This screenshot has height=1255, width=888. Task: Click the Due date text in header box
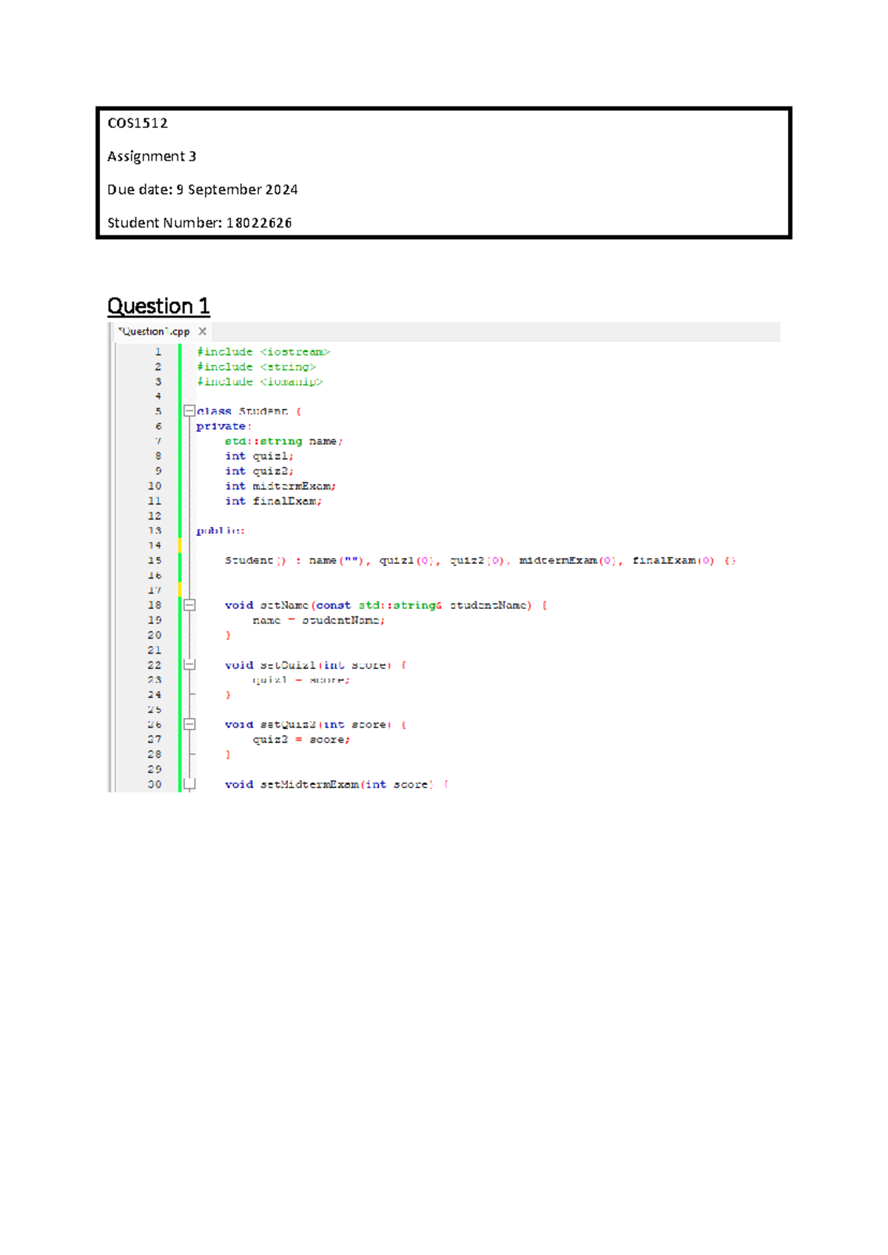202,189
